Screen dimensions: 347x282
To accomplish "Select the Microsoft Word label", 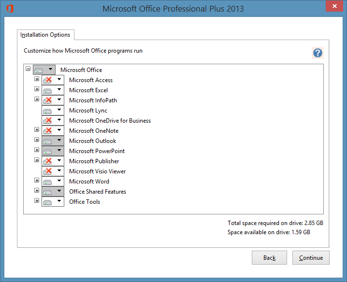I will (x=89, y=182).
